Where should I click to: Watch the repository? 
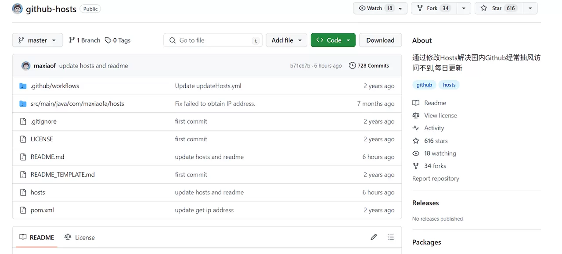coord(375,8)
